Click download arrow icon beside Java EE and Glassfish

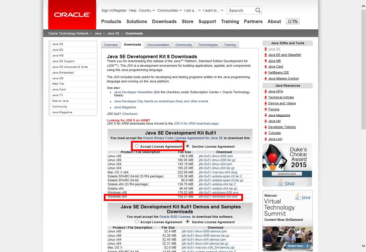(x=266, y=55)
